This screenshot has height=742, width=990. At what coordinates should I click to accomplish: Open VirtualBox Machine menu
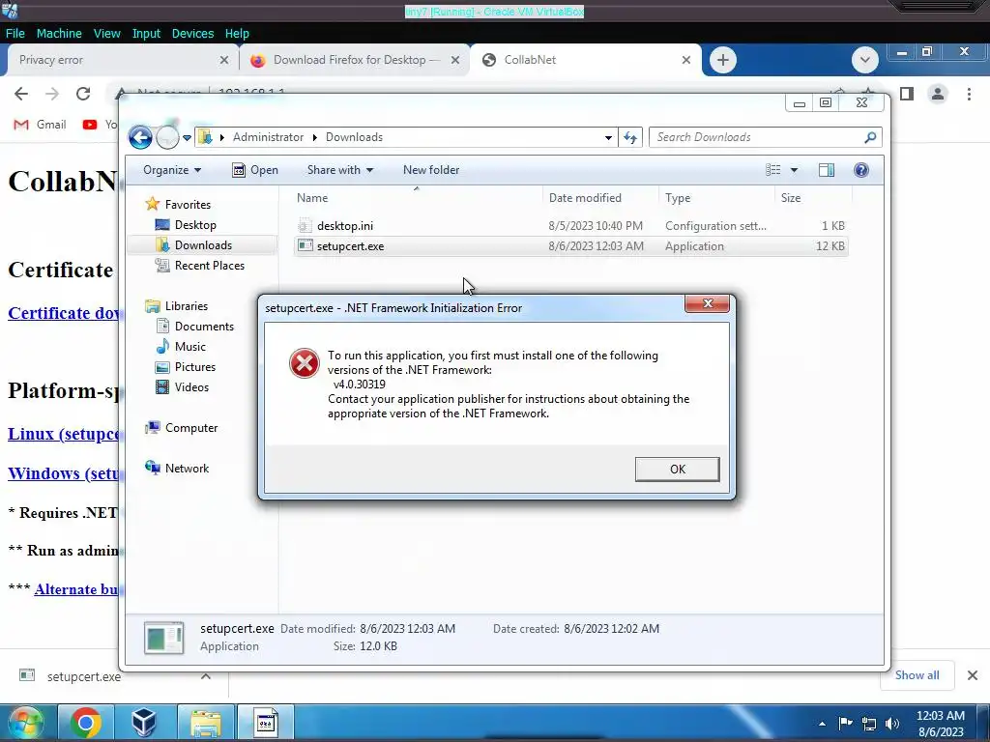[59, 34]
